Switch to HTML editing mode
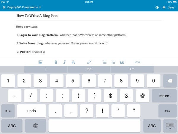The width and height of the screenshot is (178, 134). pos(137,62)
